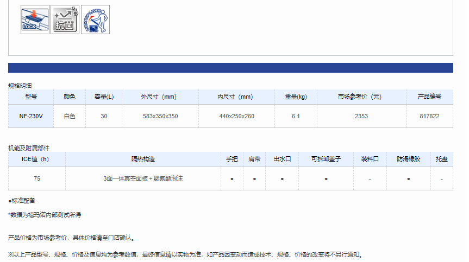The height and width of the screenshot is (262, 469).
Task: Click the dot under 可拆卸盖子
Action: point(326,179)
